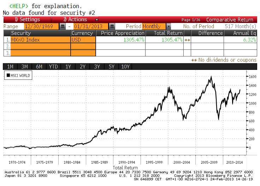
Task: Select the 6M time range tab
Action: coord(39,67)
